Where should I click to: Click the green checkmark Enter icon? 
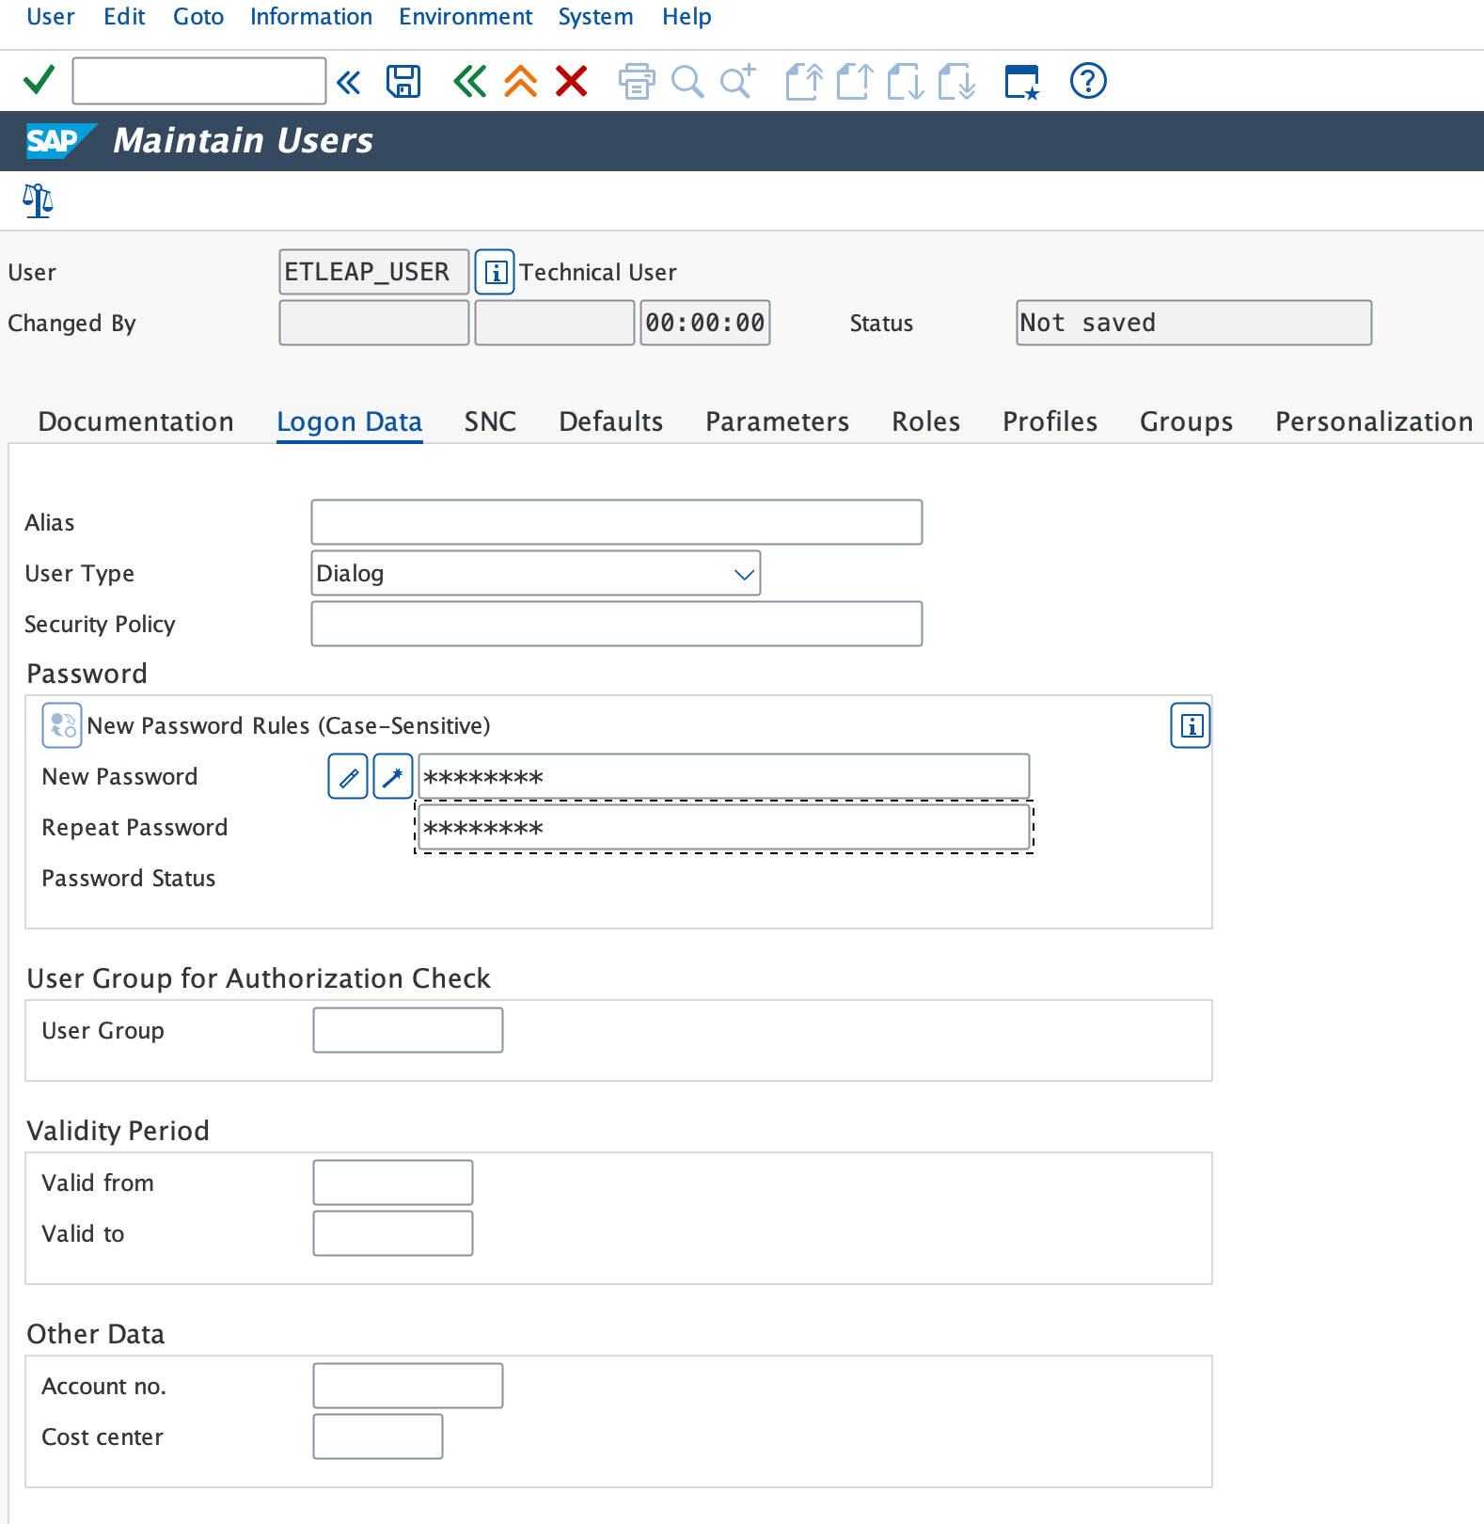pos(39,81)
